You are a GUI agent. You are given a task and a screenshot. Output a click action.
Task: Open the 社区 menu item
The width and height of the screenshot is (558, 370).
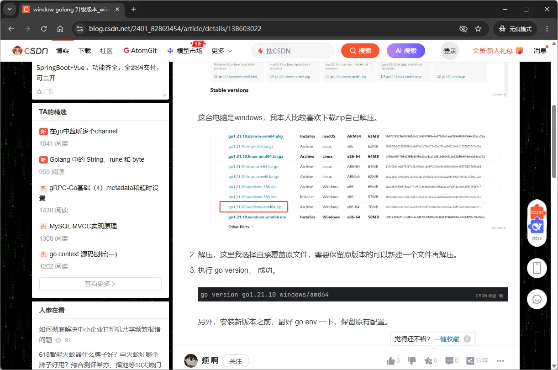(106, 51)
